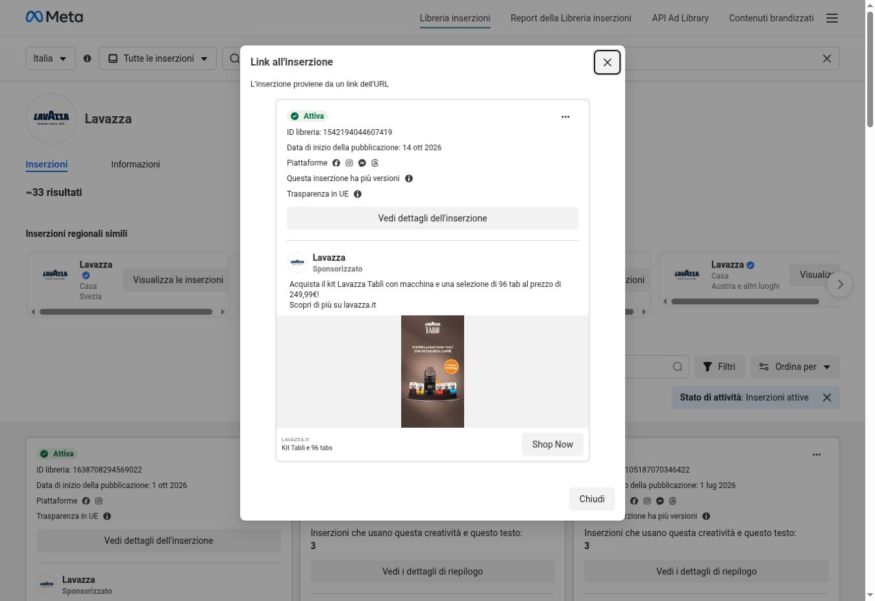Click the info icon beside Questa inserzione ha più versioni in dialog
The width and height of the screenshot is (875, 601).
pyautogui.click(x=409, y=178)
